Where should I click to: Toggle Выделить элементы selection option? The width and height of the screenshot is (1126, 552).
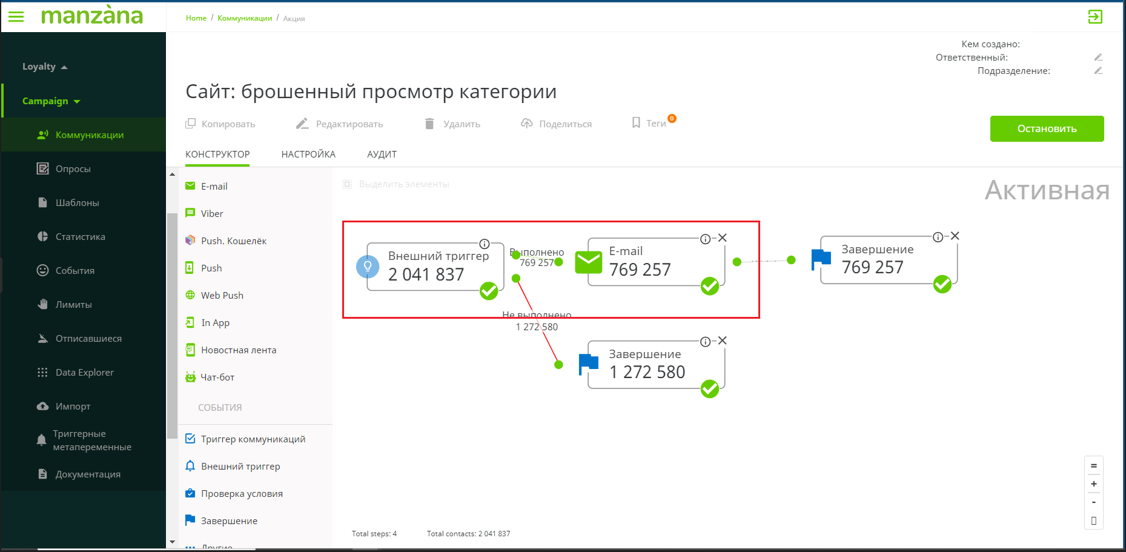tap(347, 184)
